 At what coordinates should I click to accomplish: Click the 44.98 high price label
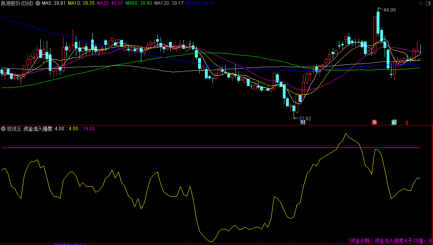[389, 10]
